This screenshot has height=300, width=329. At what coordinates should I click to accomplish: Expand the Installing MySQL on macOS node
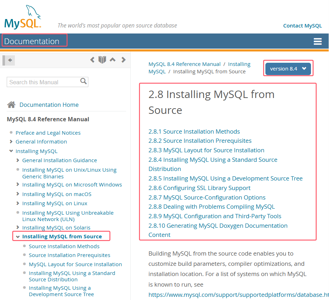coord(18,194)
